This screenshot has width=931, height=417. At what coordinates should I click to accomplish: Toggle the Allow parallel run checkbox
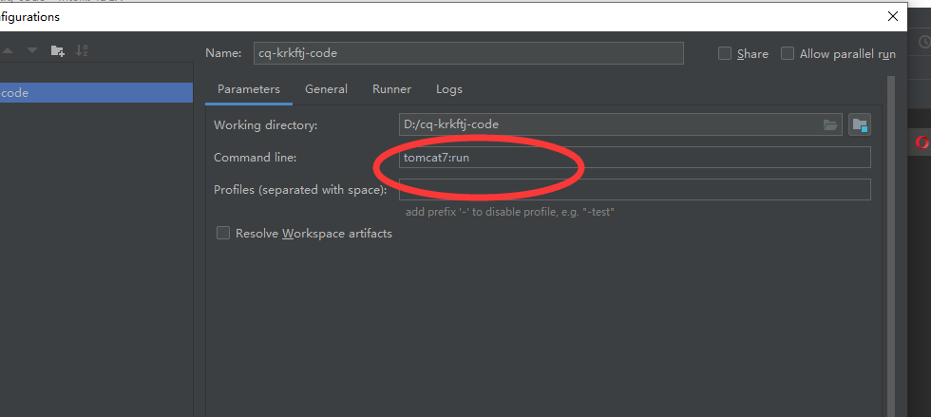pos(788,53)
